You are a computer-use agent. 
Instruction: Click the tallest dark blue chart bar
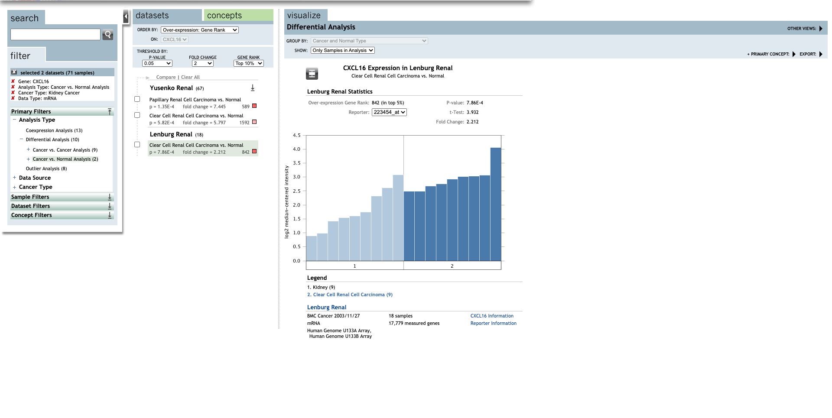pyautogui.click(x=496, y=204)
